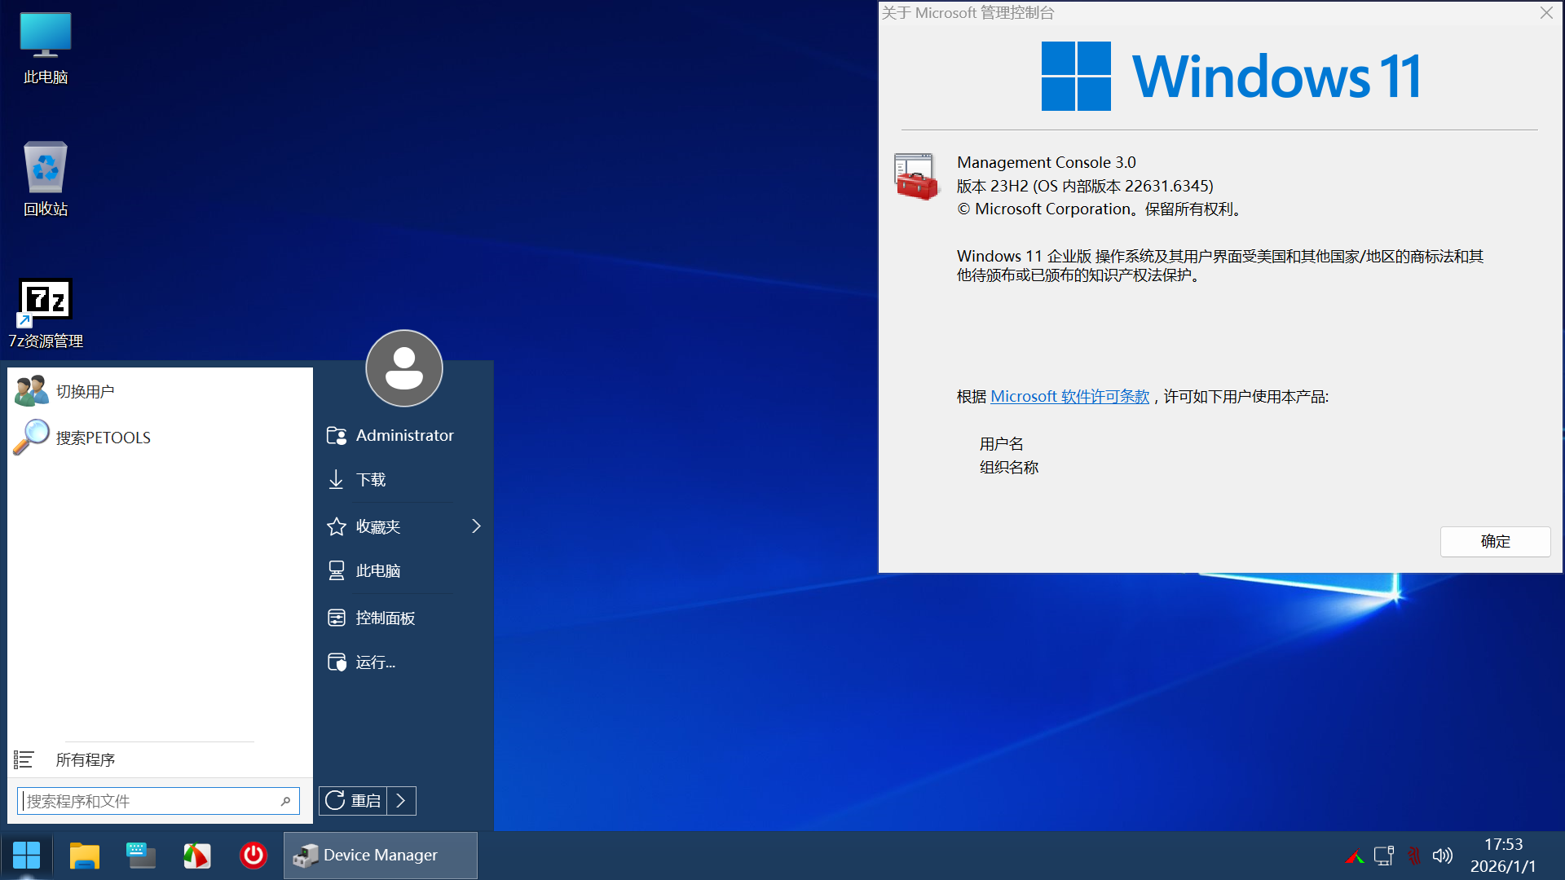Click the Start button on taskbar
The image size is (1565, 880).
26,855
